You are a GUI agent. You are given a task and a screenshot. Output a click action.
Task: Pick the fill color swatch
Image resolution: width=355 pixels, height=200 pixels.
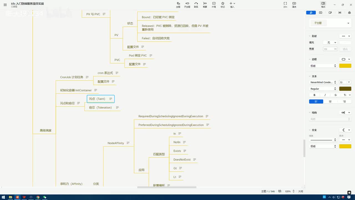click(345, 42)
